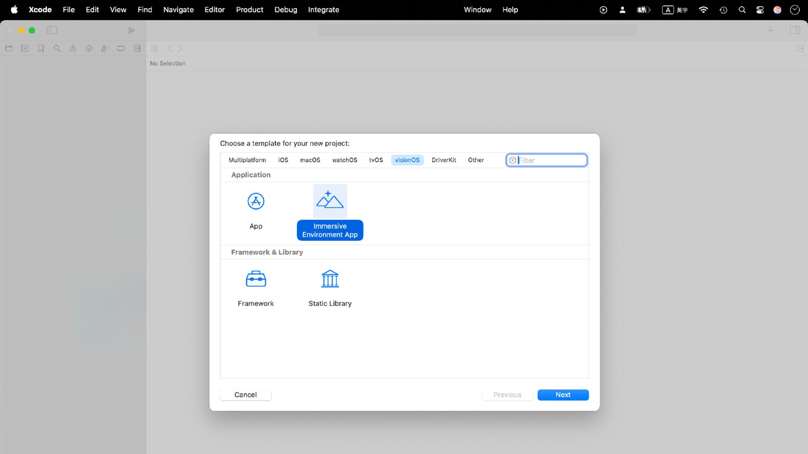Viewport: 808px width, 454px height.
Task: Click the add editor icon on right
Action: tap(800, 48)
